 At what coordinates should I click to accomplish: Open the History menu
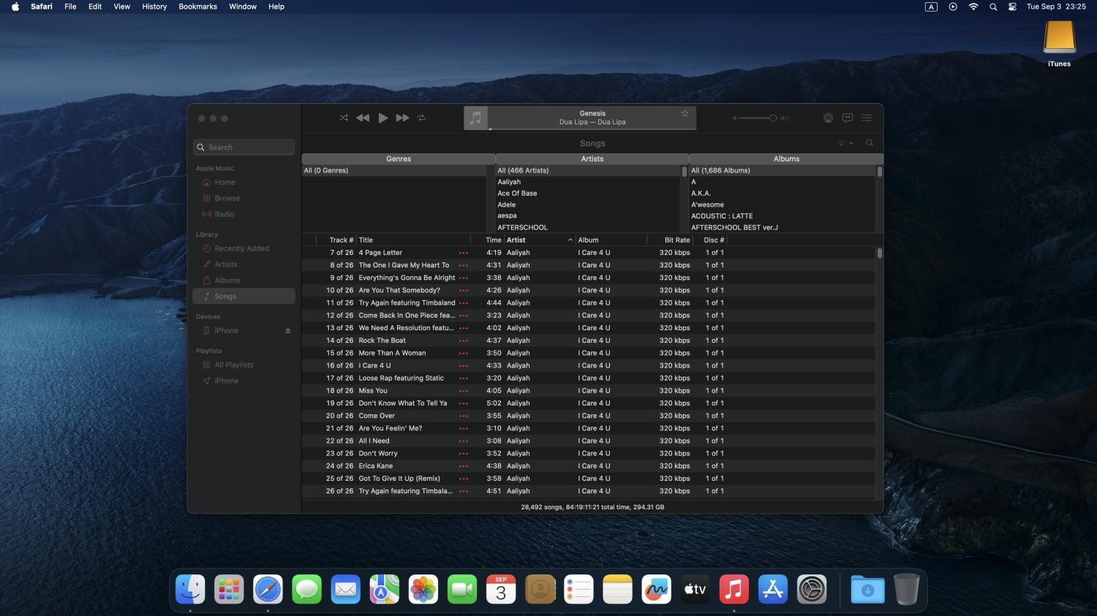(x=154, y=7)
